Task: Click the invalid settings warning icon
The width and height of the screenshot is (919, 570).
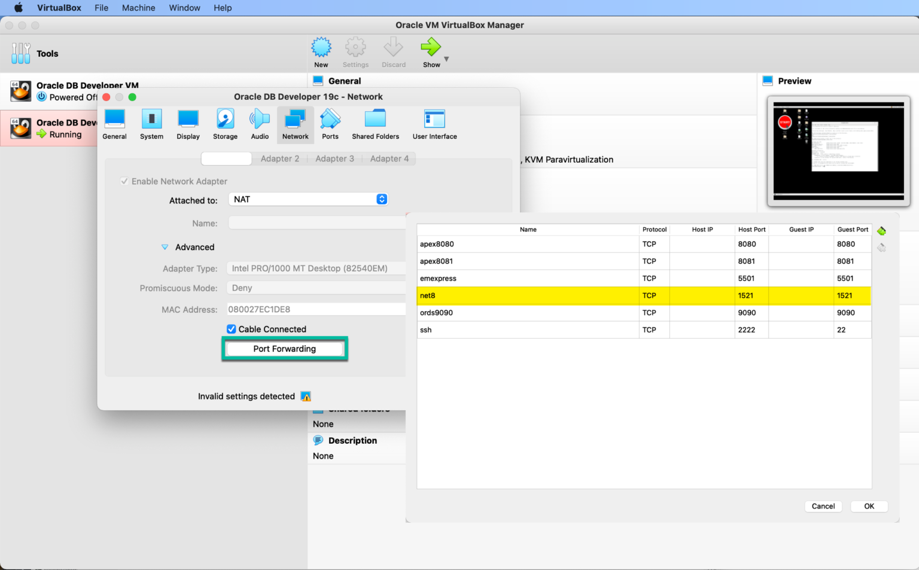Action: click(x=306, y=397)
